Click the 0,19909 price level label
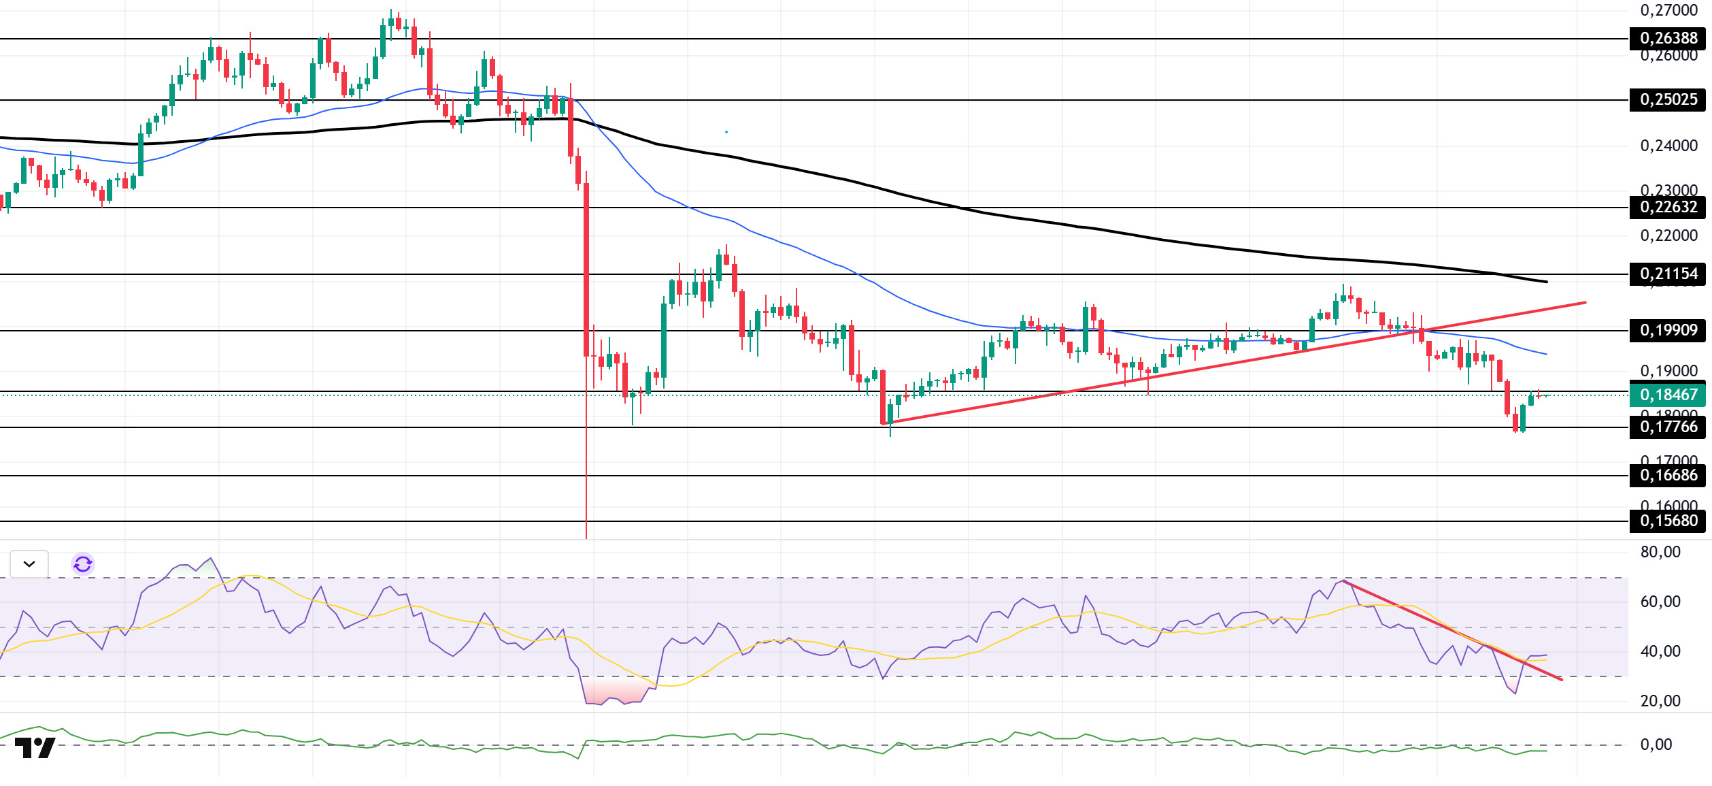The width and height of the screenshot is (1712, 786). [1667, 331]
